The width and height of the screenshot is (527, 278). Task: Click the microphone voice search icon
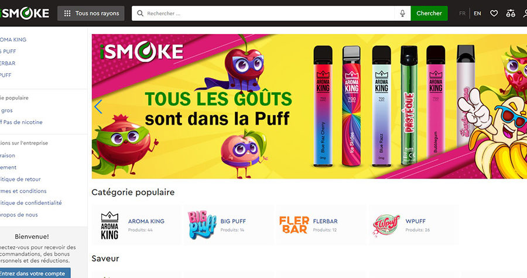point(402,13)
